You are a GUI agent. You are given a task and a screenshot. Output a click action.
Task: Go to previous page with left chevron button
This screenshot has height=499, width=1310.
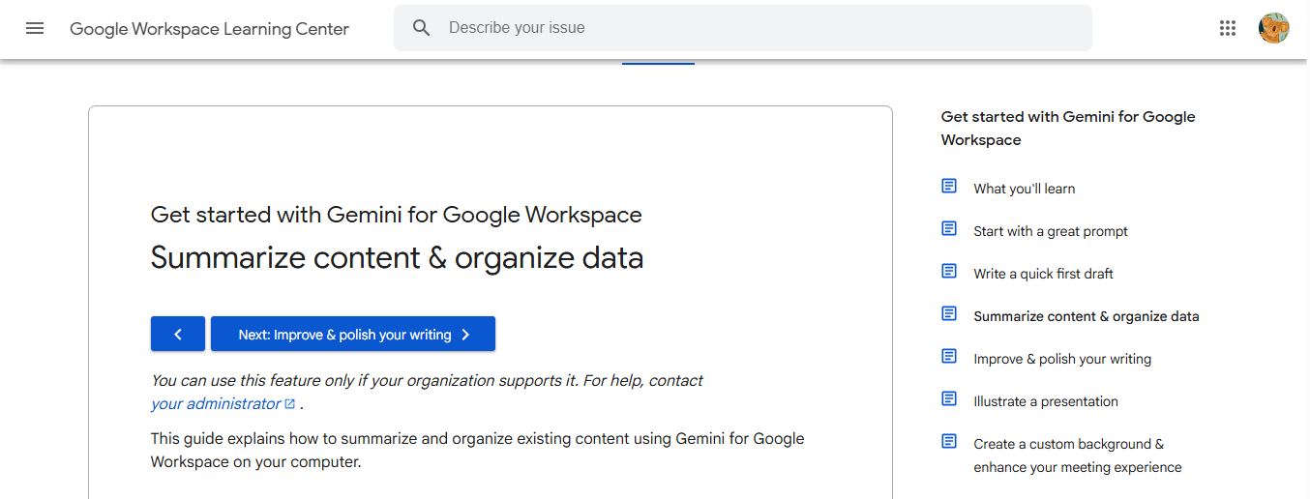click(x=178, y=334)
